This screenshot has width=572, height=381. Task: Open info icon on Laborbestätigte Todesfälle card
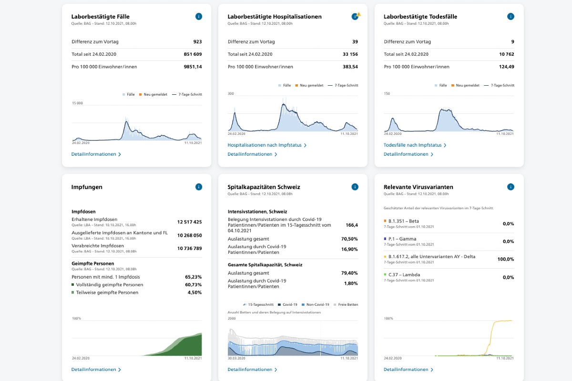[x=511, y=17]
